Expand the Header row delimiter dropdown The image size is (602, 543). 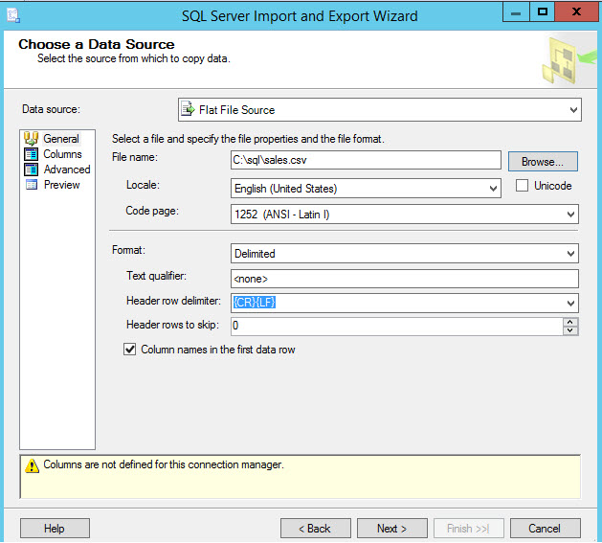coord(571,304)
